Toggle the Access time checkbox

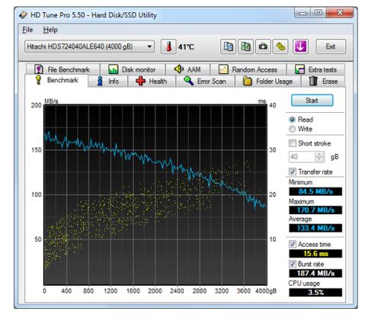293,244
